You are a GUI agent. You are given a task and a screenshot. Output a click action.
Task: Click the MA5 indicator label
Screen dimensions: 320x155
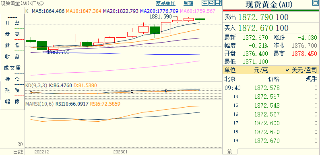tap(48, 11)
